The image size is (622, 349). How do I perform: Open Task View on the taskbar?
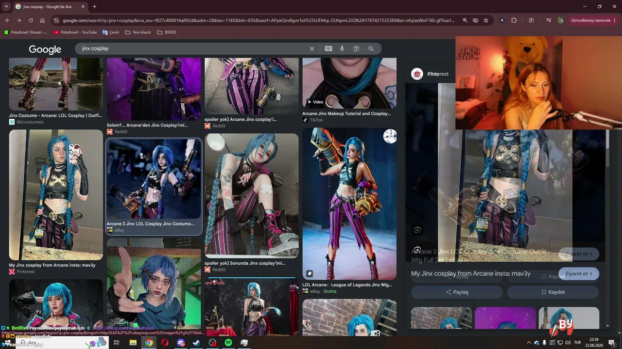(117, 343)
